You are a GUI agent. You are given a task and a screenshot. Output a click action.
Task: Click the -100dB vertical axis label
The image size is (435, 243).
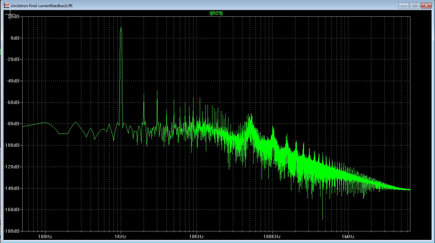(x=12, y=145)
